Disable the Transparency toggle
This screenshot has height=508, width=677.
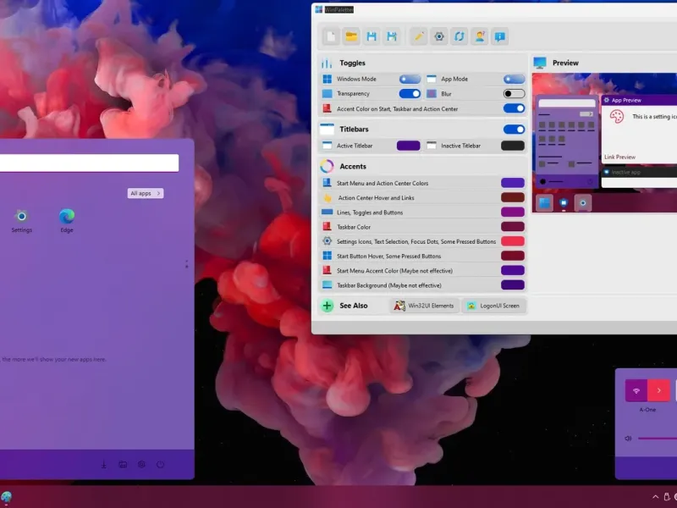(x=410, y=94)
